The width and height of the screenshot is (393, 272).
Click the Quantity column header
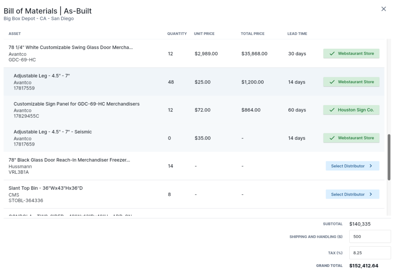coord(177,34)
